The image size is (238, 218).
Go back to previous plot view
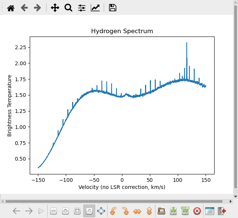(x=24, y=8)
